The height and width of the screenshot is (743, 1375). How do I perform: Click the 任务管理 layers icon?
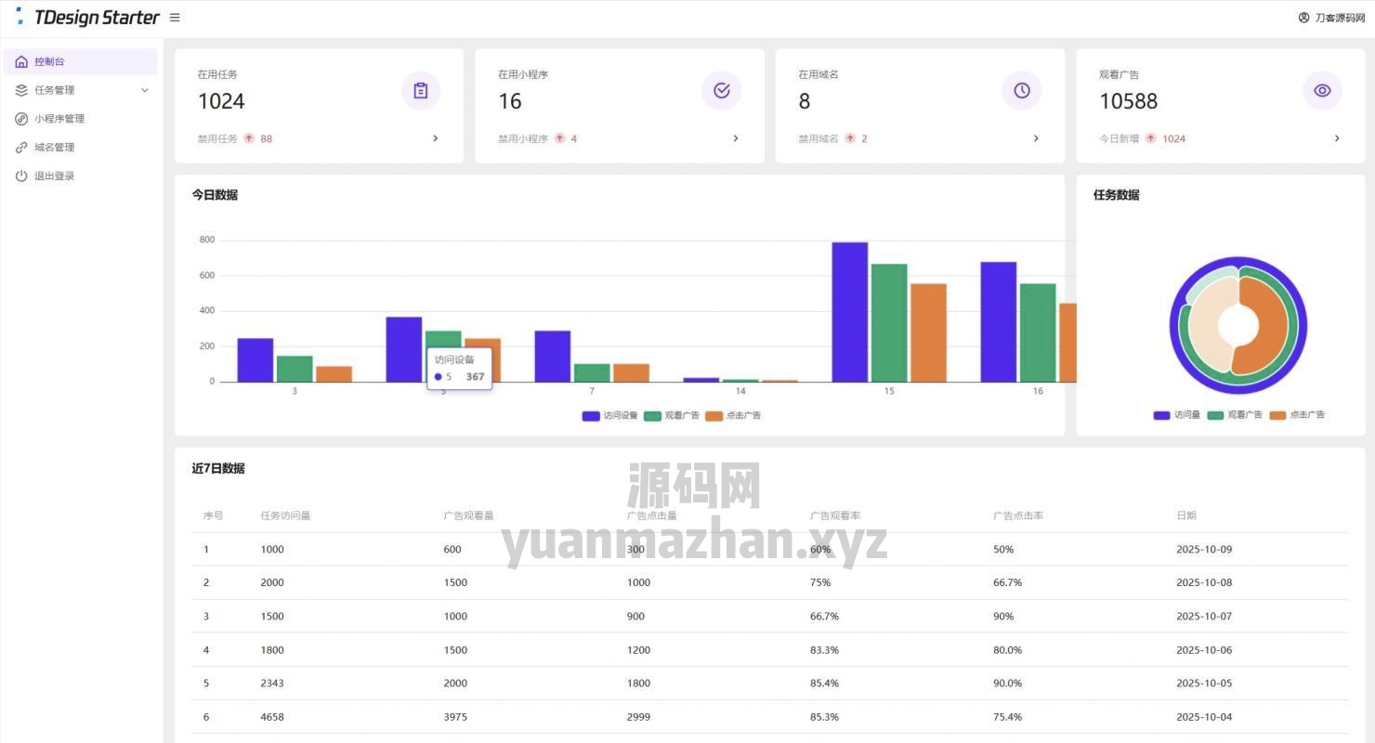(21, 89)
